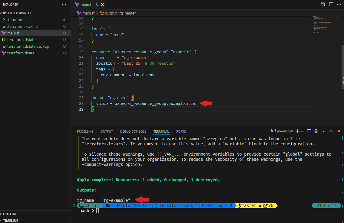Click the terminal prompt input after pwsh

coord(98,211)
